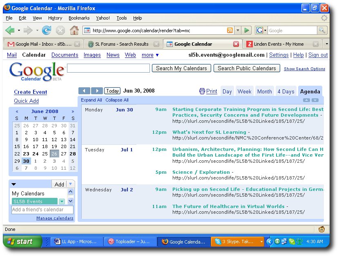Click next month arrow in mini calendar

73,111
